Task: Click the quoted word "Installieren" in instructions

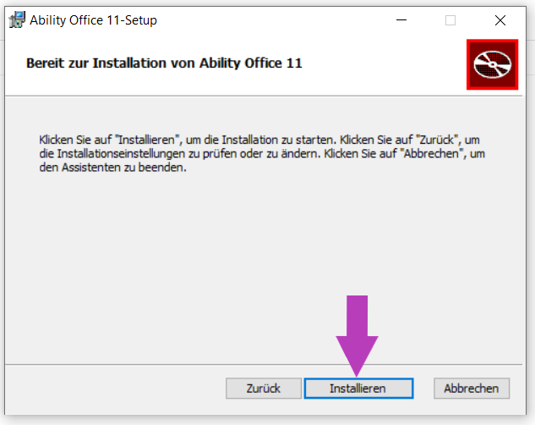Action: click(148, 140)
